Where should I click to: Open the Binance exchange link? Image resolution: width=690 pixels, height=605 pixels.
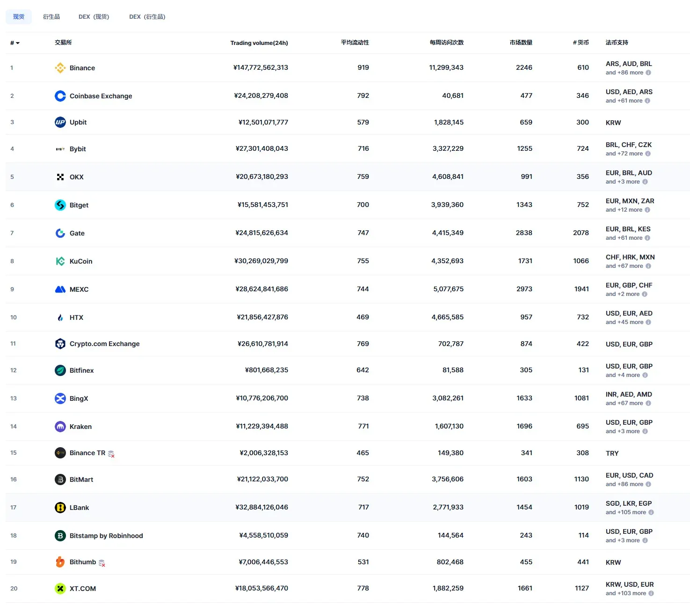[82, 68]
